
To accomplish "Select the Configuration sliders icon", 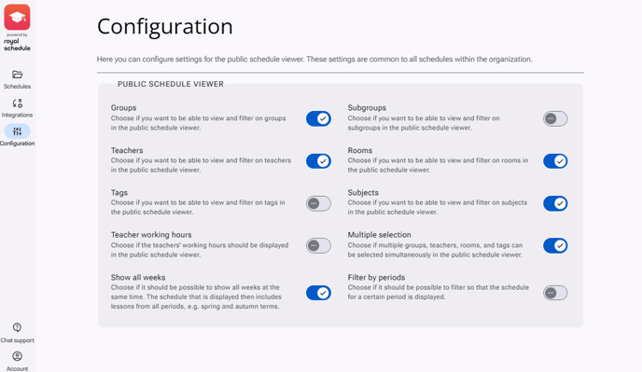I will (17, 131).
